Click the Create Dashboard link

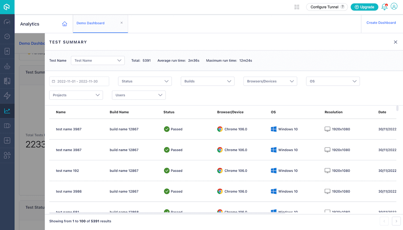point(381,23)
